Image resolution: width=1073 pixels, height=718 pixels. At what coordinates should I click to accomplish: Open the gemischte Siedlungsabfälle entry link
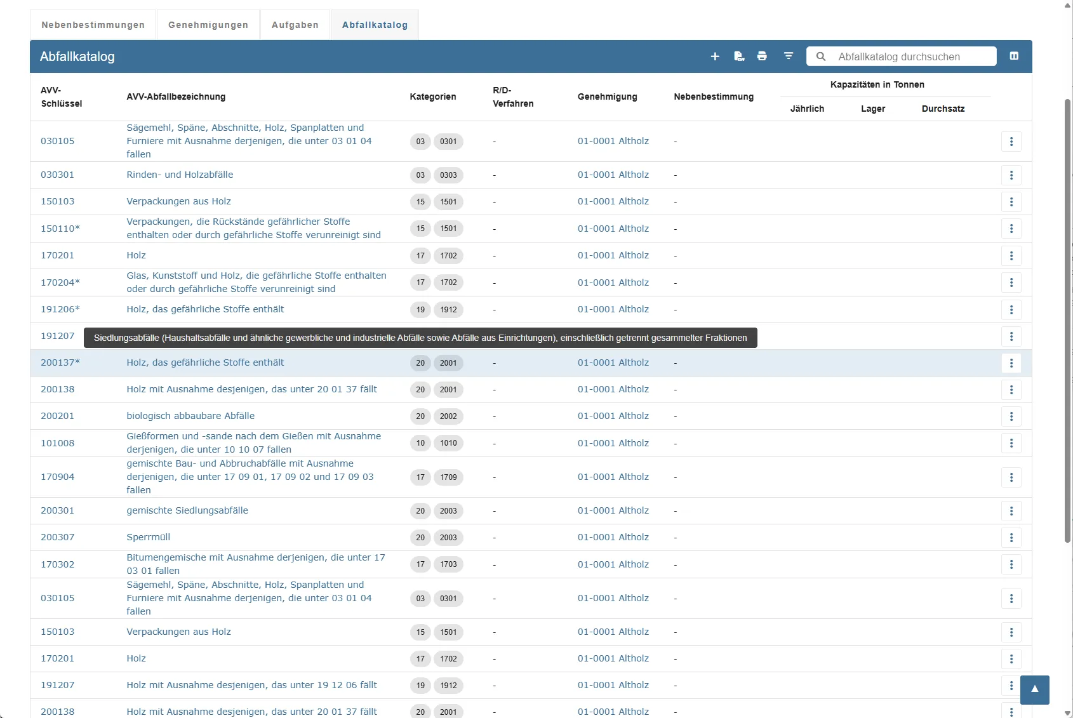coord(187,510)
